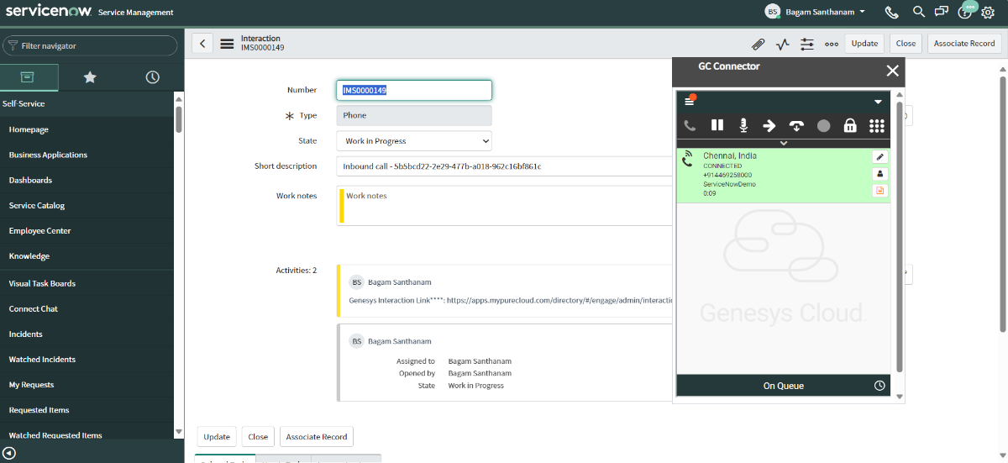
Task: Click top Associate Record button
Action: point(964,44)
